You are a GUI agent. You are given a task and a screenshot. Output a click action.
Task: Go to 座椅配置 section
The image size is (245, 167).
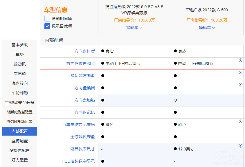[20, 141]
